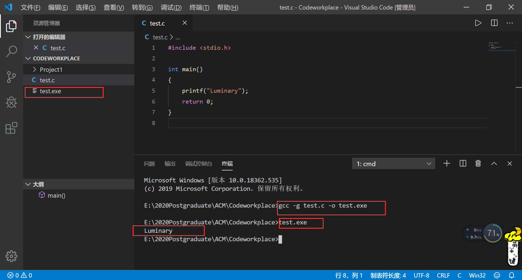The image size is (522, 280).
Task: Click the VS Code logo icon in title bar
Action: pos(8,7)
